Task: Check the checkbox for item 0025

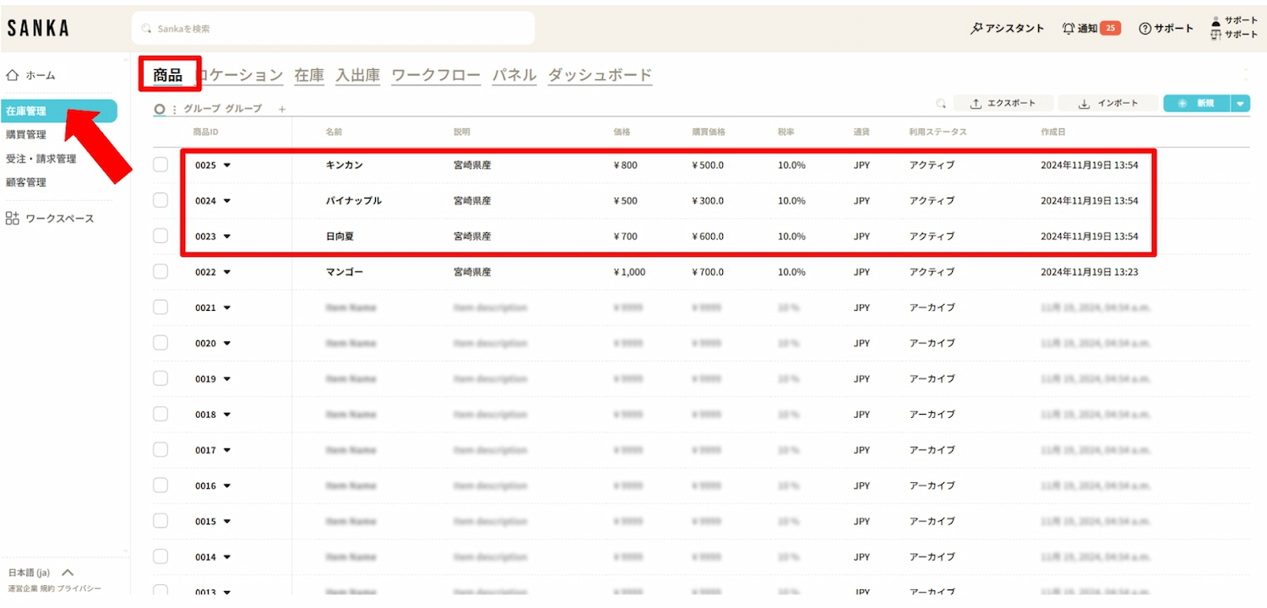Action: tap(160, 165)
